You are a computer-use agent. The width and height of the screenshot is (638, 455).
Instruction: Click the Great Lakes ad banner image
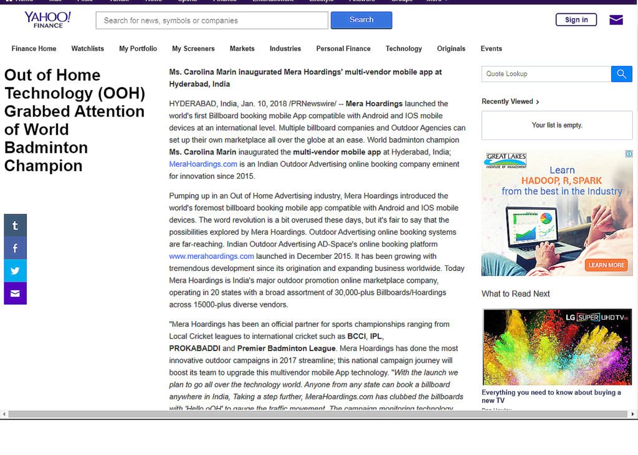[557, 213]
